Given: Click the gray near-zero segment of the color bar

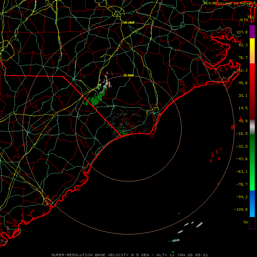Looking at the screenshot, I should tap(252, 127).
